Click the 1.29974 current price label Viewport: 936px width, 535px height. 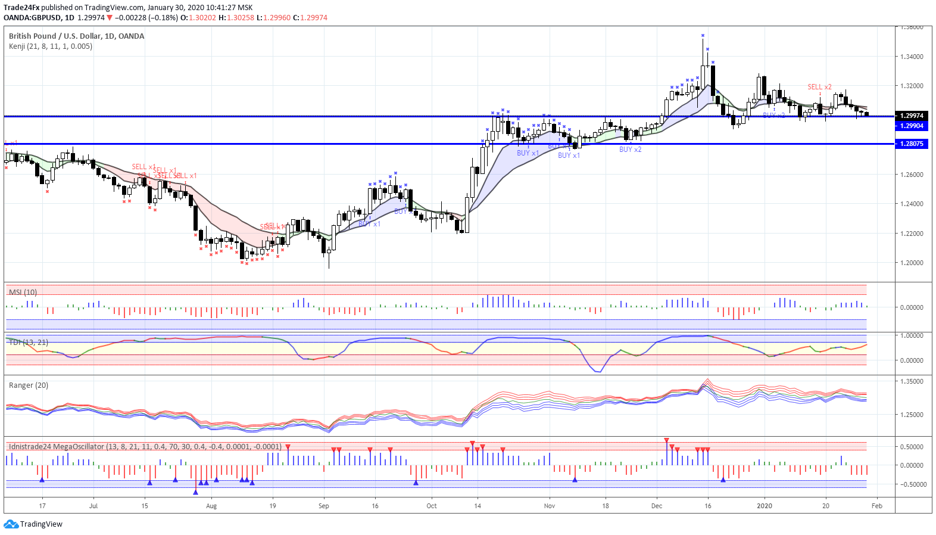(x=912, y=116)
